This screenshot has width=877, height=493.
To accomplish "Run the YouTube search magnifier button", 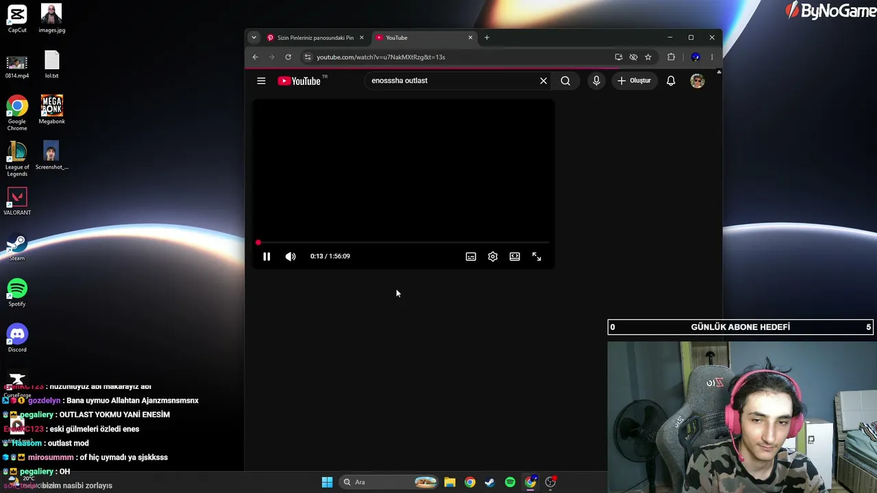I will click(x=565, y=81).
